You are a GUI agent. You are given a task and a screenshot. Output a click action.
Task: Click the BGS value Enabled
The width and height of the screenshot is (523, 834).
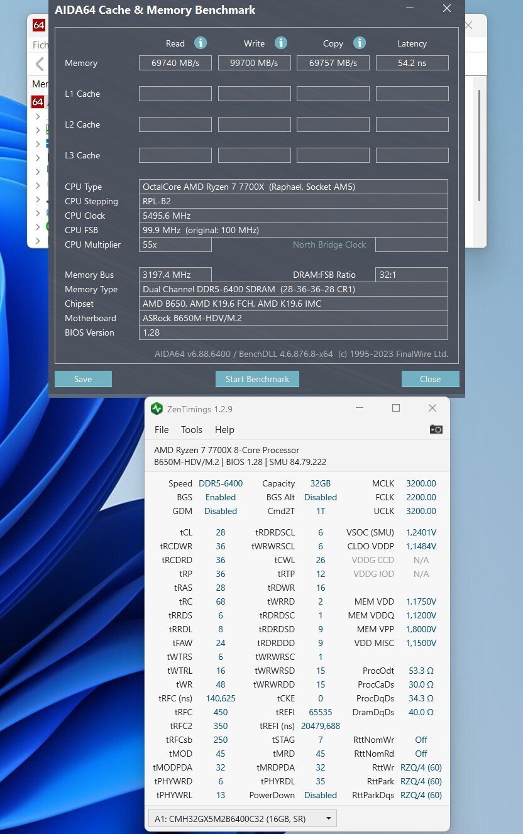(221, 497)
